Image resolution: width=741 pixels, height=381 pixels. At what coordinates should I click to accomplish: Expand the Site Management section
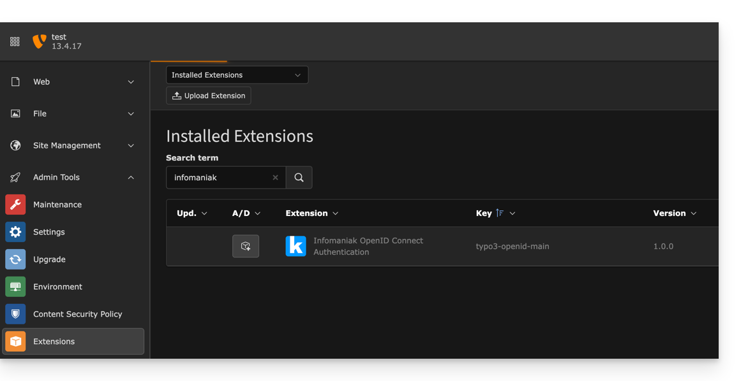click(x=72, y=146)
